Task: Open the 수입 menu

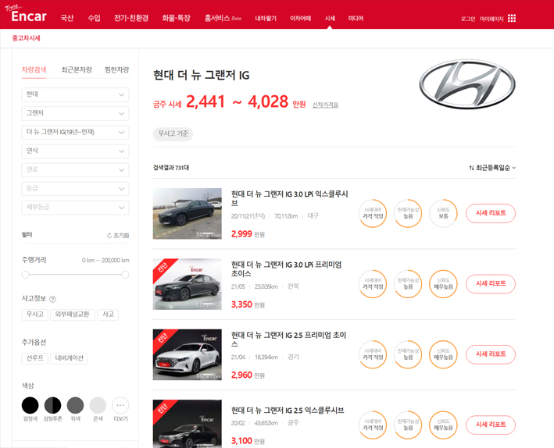Action: [x=94, y=18]
